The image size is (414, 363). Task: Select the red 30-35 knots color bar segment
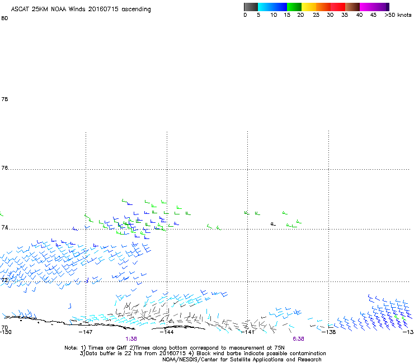click(338, 7)
